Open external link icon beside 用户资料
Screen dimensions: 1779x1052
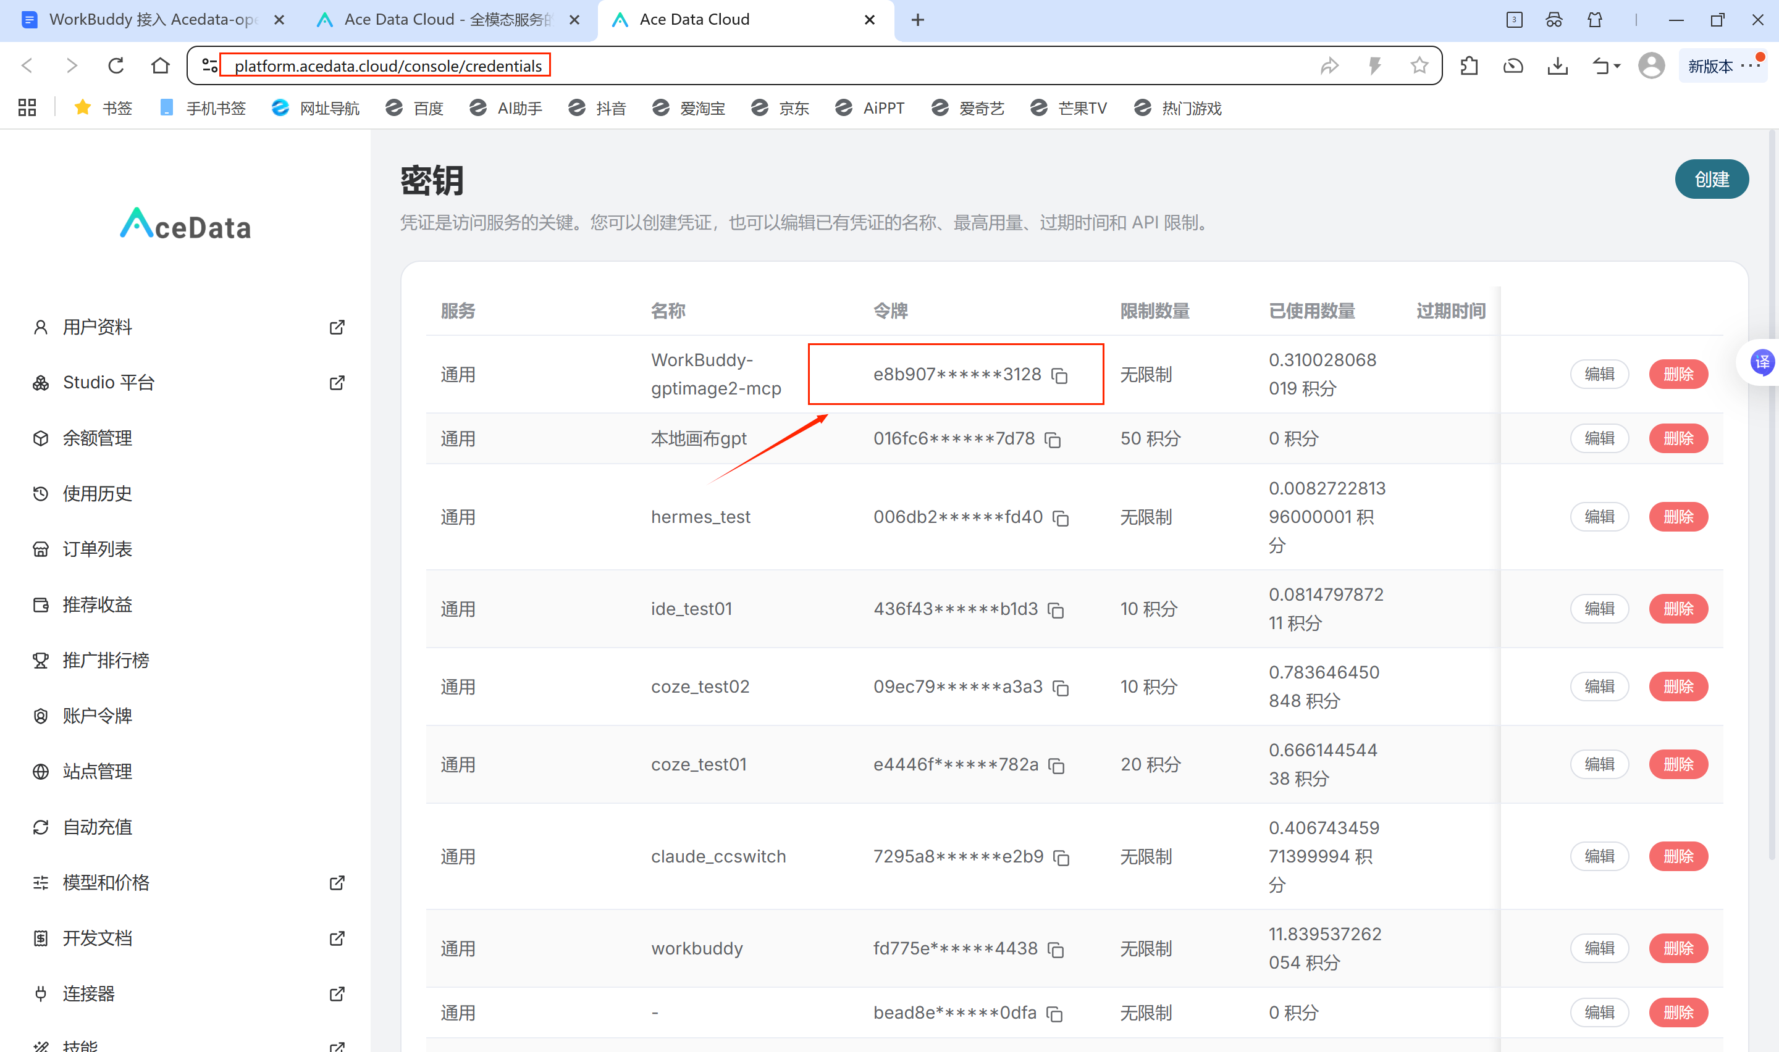(337, 327)
